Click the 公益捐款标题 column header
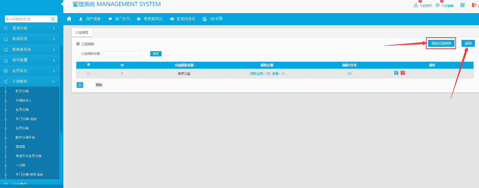This screenshot has width=479, height=188. coord(184,65)
